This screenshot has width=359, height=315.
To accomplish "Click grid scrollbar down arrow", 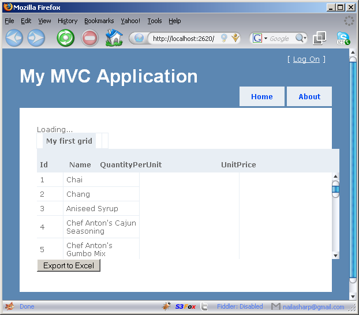I will (x=335, y=256).
